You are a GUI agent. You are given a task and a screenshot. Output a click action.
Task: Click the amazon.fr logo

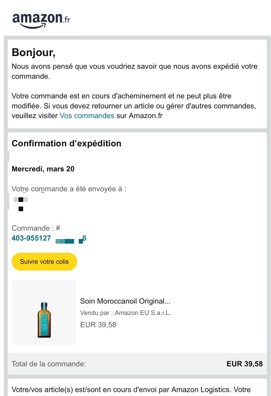(x=41, y=21)
